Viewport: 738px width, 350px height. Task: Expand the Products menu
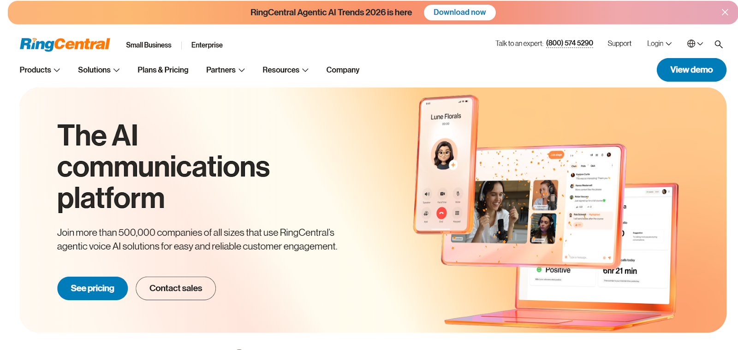pos(40,70)
